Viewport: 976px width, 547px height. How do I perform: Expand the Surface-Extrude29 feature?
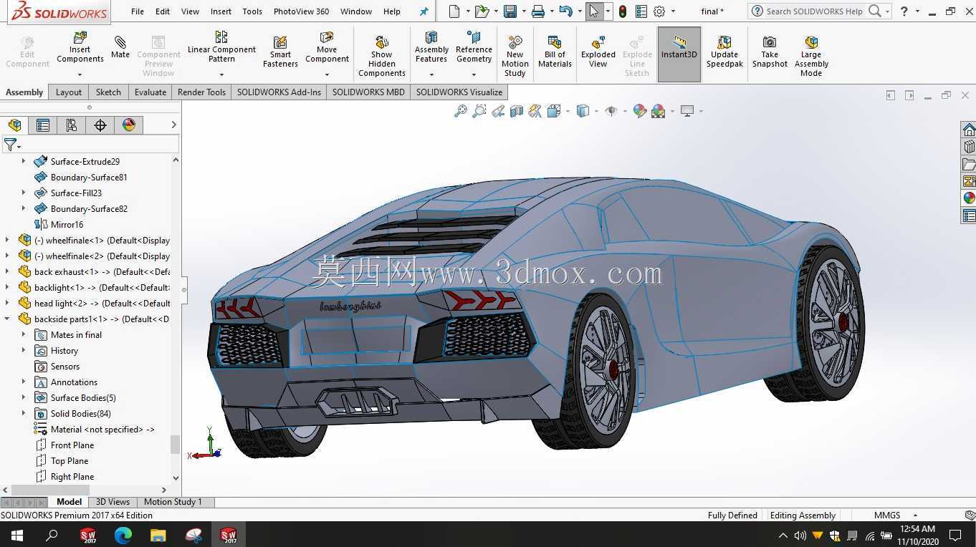click(24, 162)
